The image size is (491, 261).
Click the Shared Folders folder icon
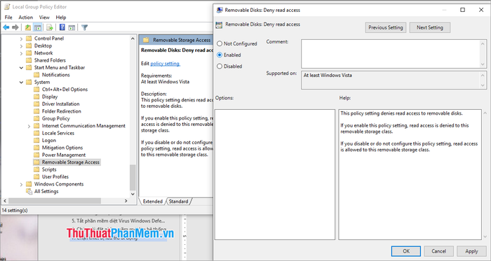click(x=29, y=60)
